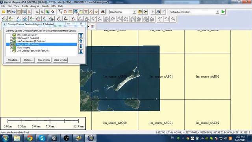Click the 1m_source_xAC01 grid cell label
Viewport: 252px width, 142px height.
(x=161, y=123)
